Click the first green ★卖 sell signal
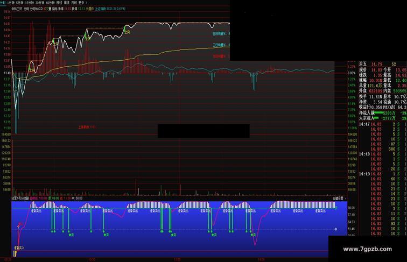The image size is (407, 262). point(71,235)
